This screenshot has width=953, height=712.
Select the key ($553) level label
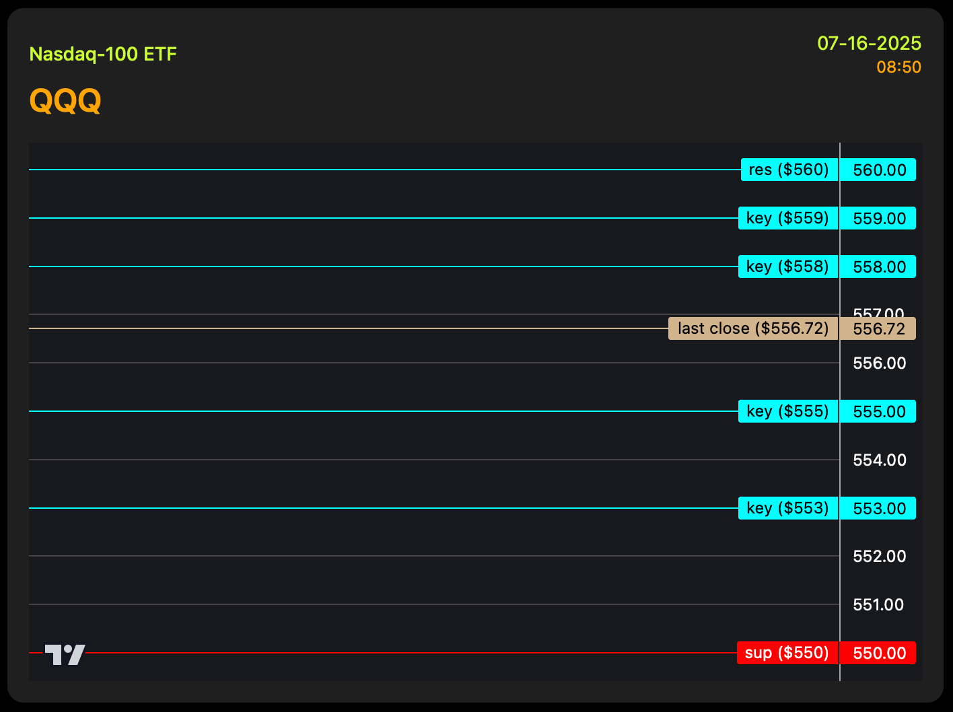pos(787,508)
